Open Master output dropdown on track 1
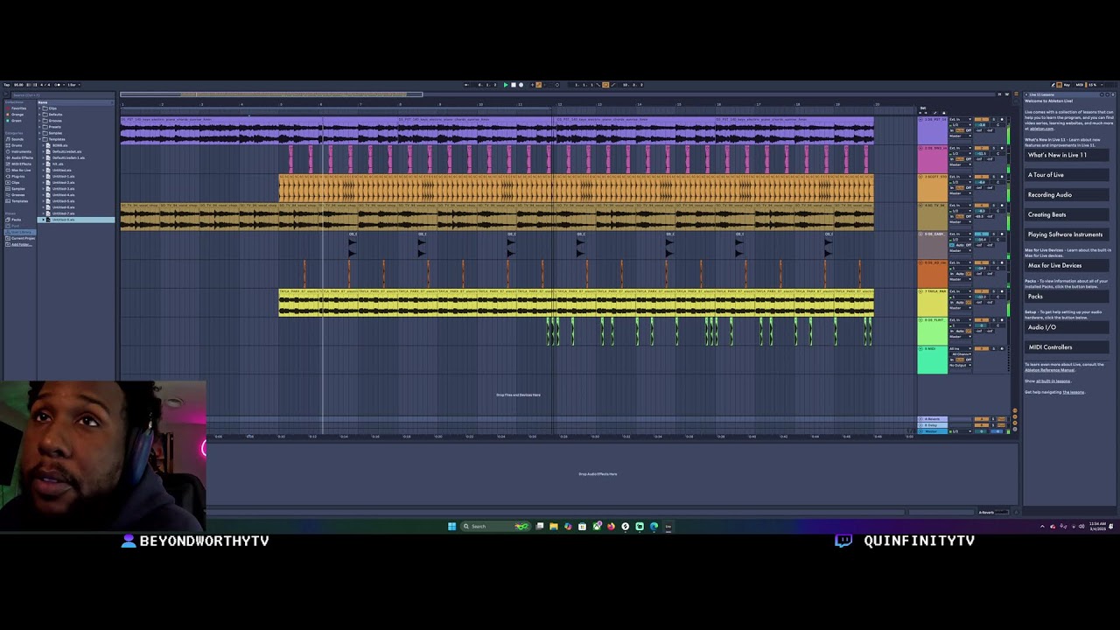 pos(960,136)
